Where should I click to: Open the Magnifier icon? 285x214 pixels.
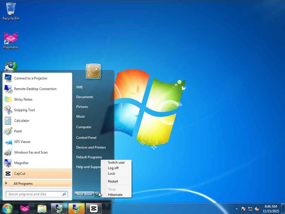tap(8, 163)
